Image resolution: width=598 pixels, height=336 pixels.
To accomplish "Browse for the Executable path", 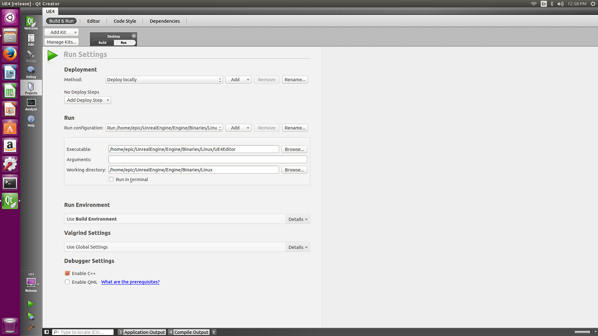I will 294,149.
